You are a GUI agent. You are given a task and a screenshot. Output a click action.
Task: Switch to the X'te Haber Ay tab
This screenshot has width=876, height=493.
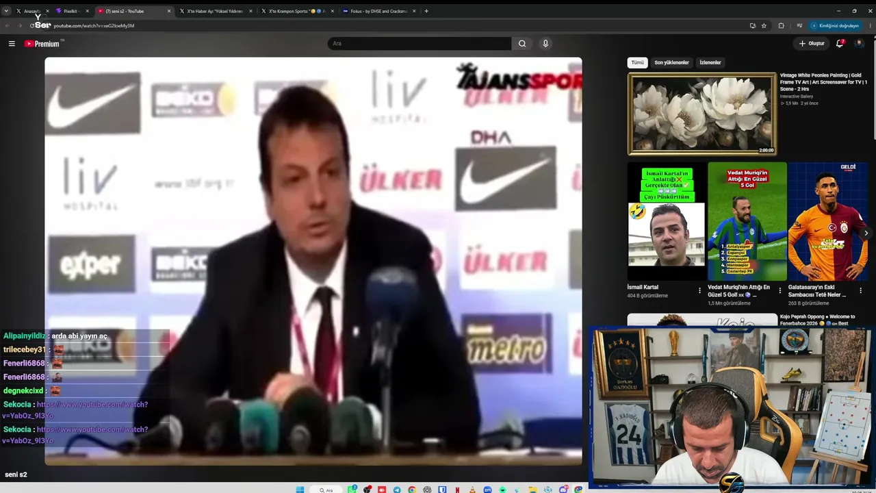215,11
